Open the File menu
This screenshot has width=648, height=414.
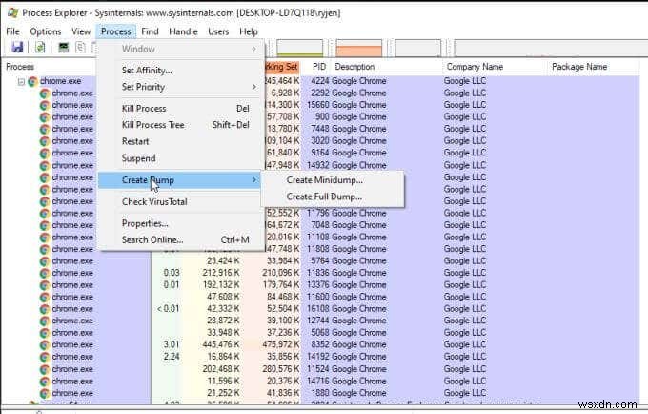(x=12, y=31)
